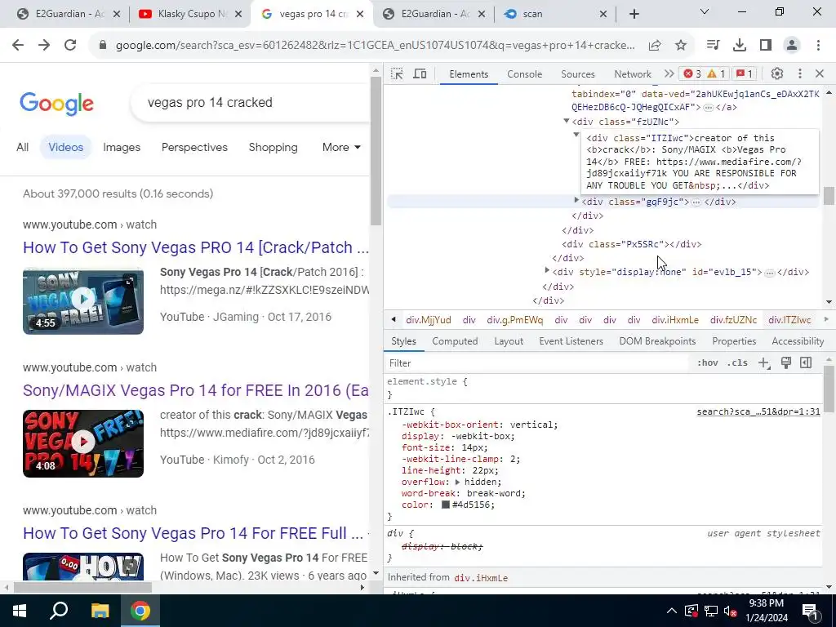Toggle the computed styles sidebar icon
Viewport: 836px width, 627px height.
(x=806, y=363)
